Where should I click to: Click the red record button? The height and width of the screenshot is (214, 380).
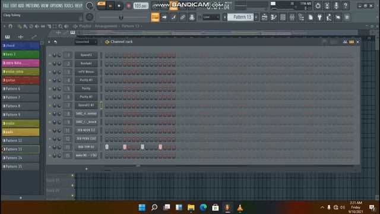click(x=128, y=6)
